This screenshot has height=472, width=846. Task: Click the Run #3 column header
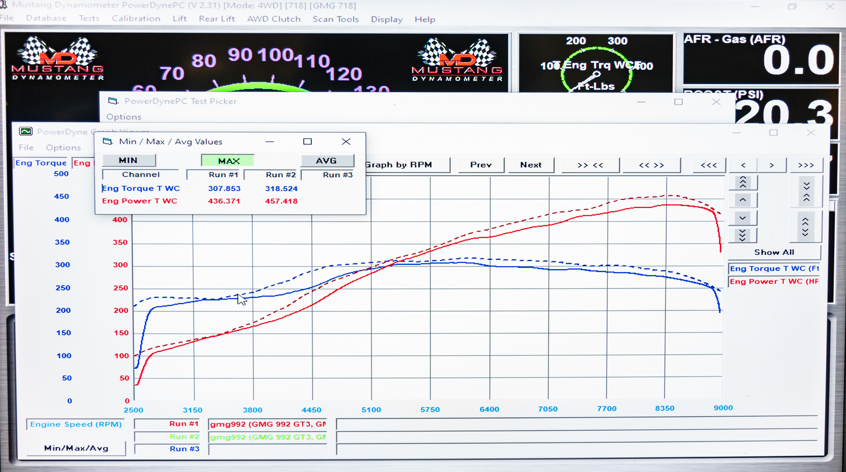(328, 175)
